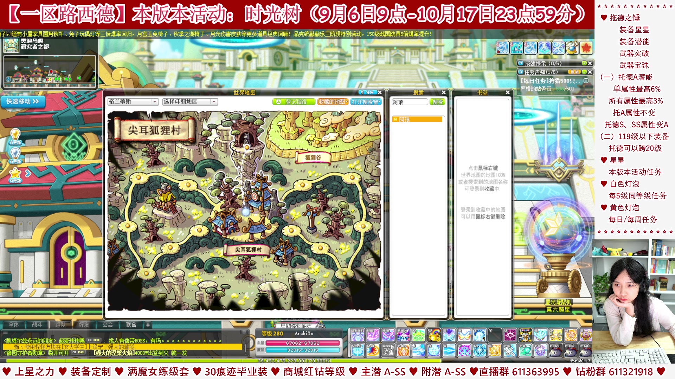Use the Hm-key skill in quickslot
Viewport: 675px width, 379px height.
(x=388, y=335)
